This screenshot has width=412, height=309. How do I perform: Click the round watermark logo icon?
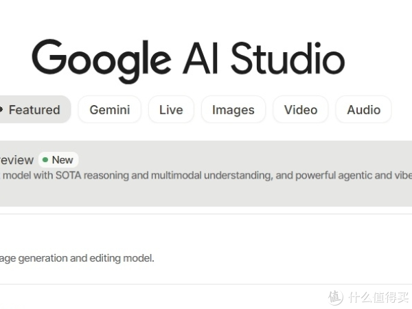(335, 297)
